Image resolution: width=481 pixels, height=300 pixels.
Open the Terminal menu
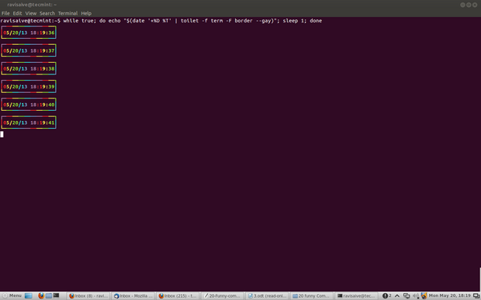click(x=67, y=13)
